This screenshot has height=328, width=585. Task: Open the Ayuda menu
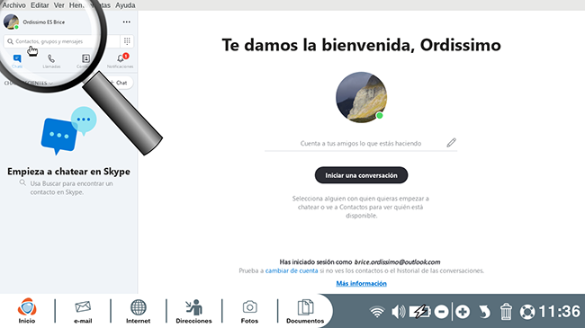tap(125, 5)
